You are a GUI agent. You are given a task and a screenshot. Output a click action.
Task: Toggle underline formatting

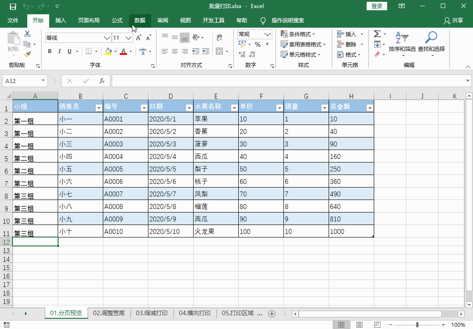[69, 51]
